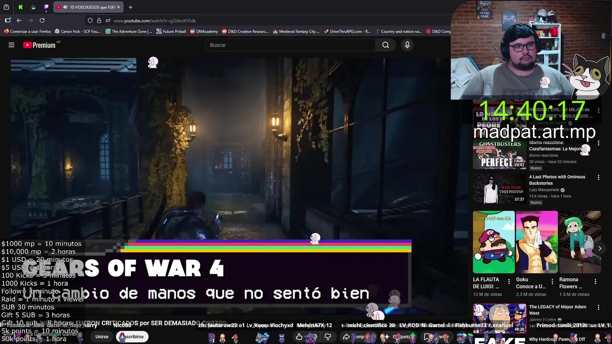The image size is (612, 344).
Task: Open the Goku Conoce a U... short
Action: coord(536,242)
